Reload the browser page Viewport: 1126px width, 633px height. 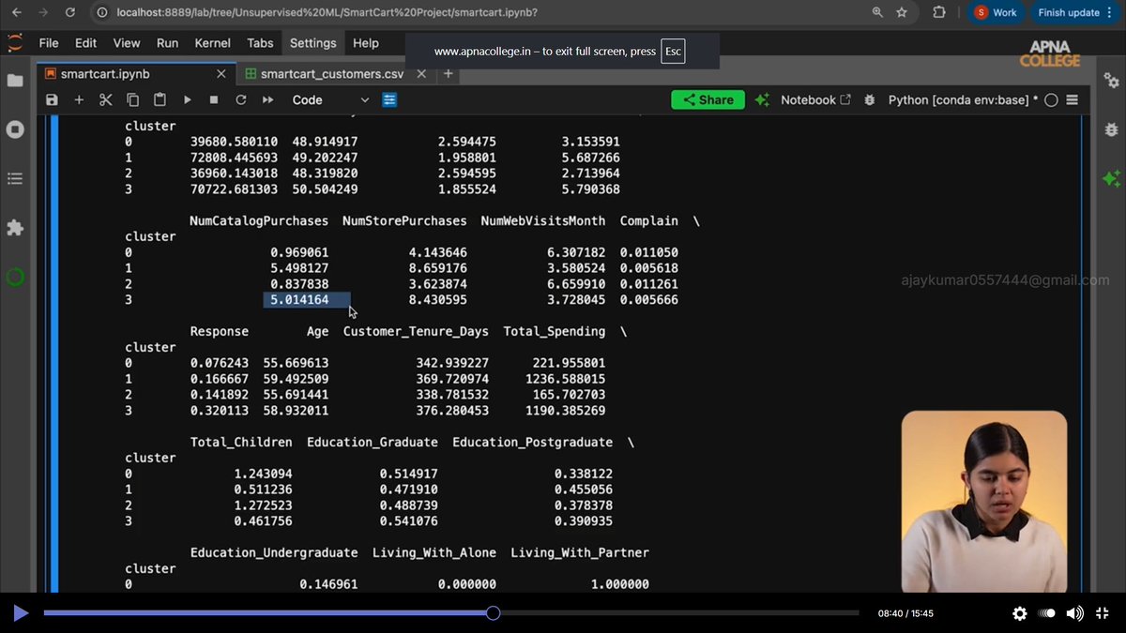point(72,12)
